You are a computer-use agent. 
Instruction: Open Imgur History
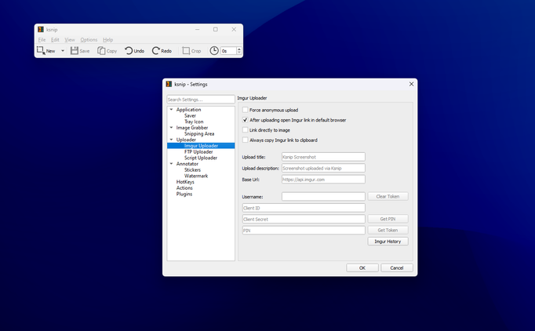(x=388, y=242)
